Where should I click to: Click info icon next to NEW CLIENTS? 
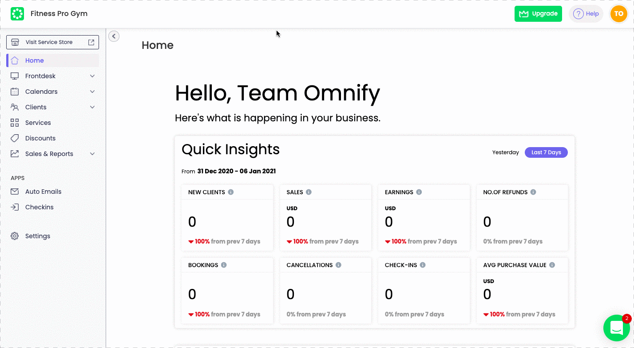tap(231, 192)
